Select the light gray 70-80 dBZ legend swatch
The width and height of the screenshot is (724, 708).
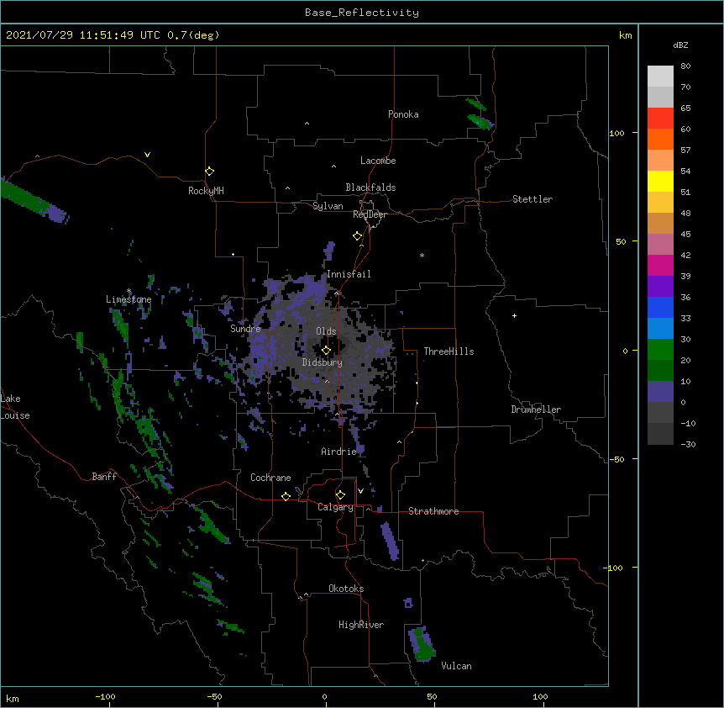tap(660, 76)
